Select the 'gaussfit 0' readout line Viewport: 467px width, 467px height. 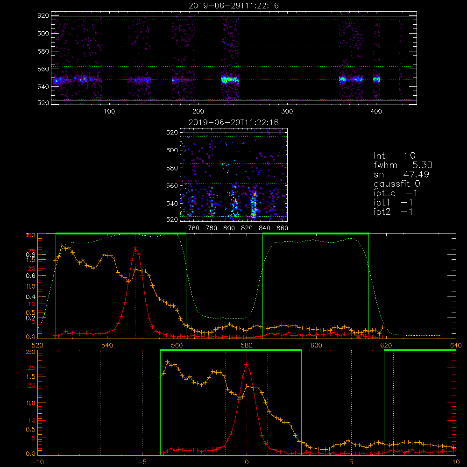[396, 184]
